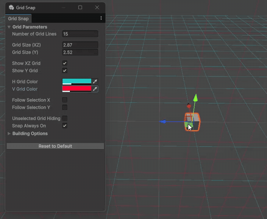Collapse the Grid Parameters section

[9, 27]
